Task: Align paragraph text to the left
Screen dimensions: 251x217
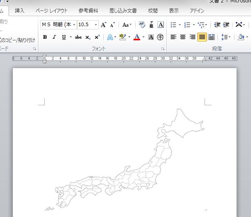Action: click(174, 37)
